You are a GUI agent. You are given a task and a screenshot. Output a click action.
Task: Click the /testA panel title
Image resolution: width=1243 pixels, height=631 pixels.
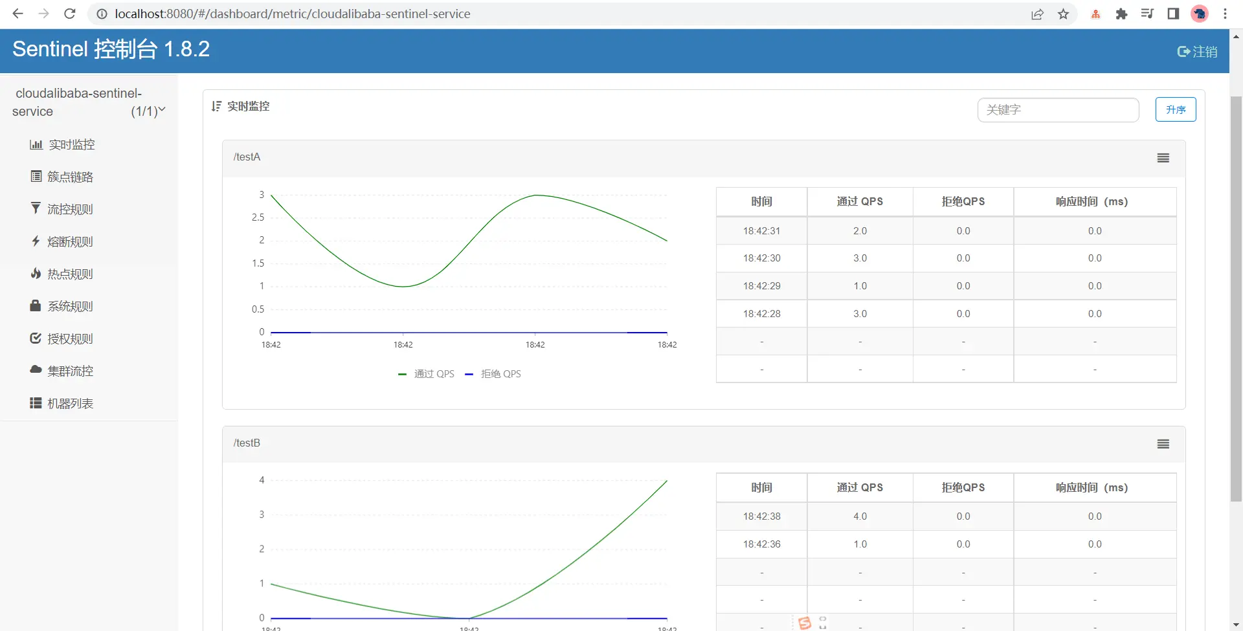247,157
